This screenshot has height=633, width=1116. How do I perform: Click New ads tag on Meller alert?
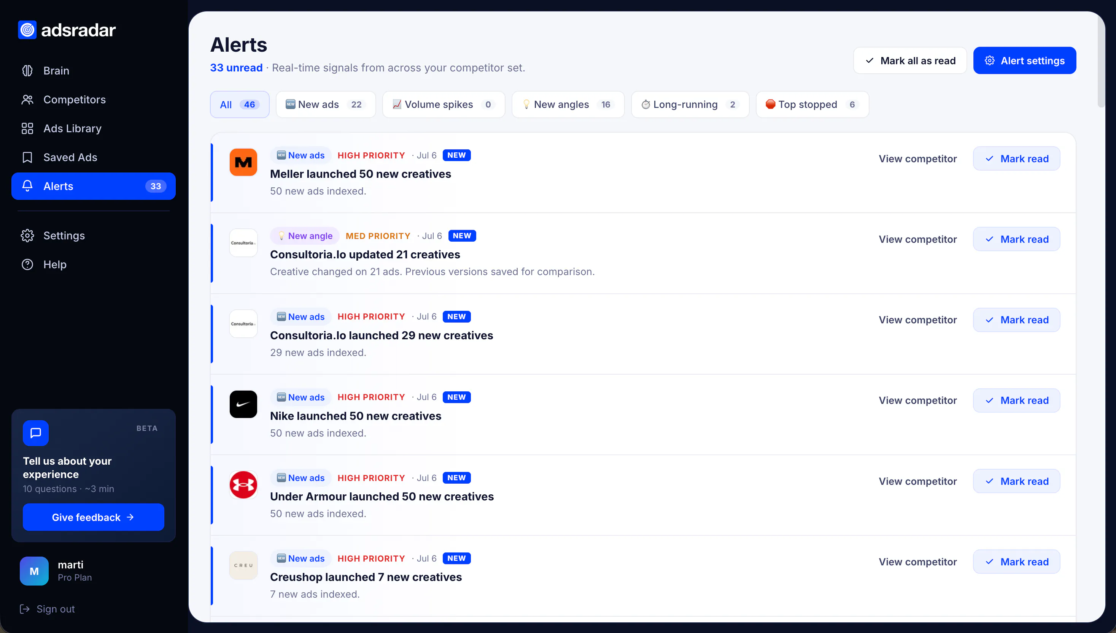point(300,155)
